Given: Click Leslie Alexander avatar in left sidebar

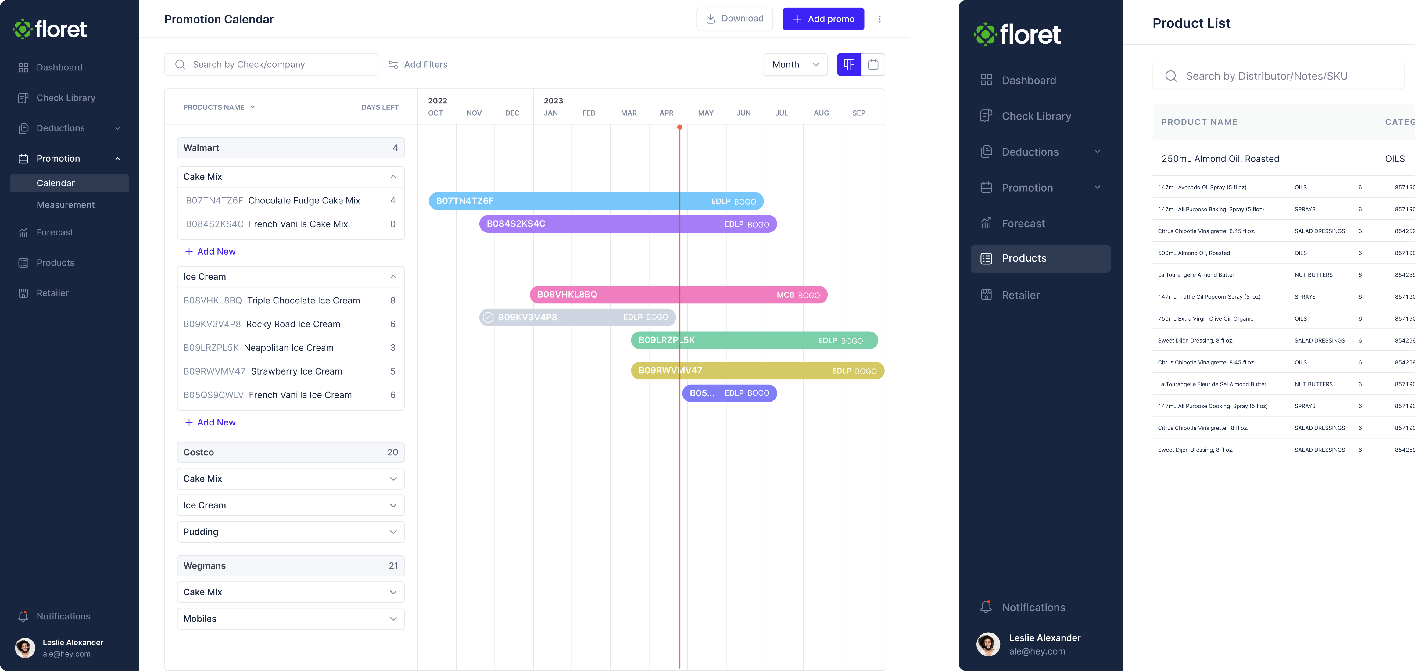Looking at the screenshot, I should tap(25, 648).
